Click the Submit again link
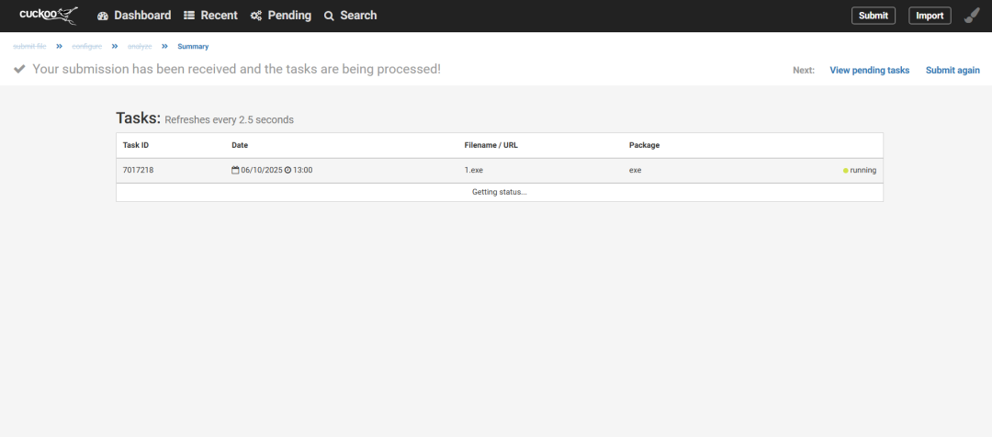 [x=953, y=70]
